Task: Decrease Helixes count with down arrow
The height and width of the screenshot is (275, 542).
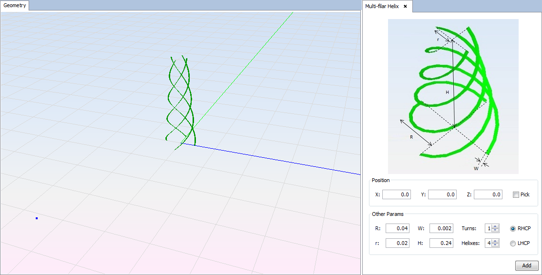Action: (495, 246)
